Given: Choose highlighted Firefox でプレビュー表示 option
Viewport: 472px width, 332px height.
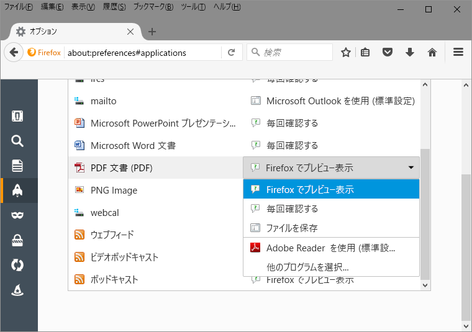Looking at the screenshot, I should [x=331, y=189].
